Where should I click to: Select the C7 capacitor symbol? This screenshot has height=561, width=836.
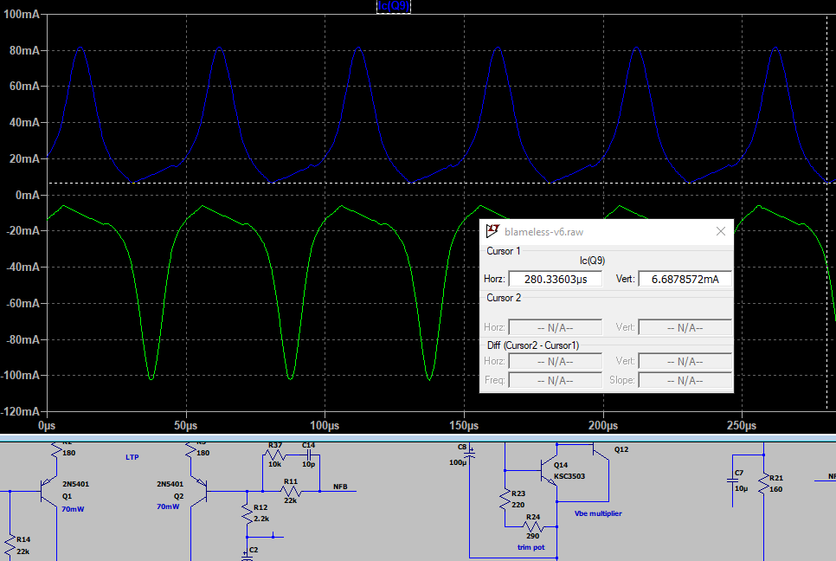pos(732,480)
